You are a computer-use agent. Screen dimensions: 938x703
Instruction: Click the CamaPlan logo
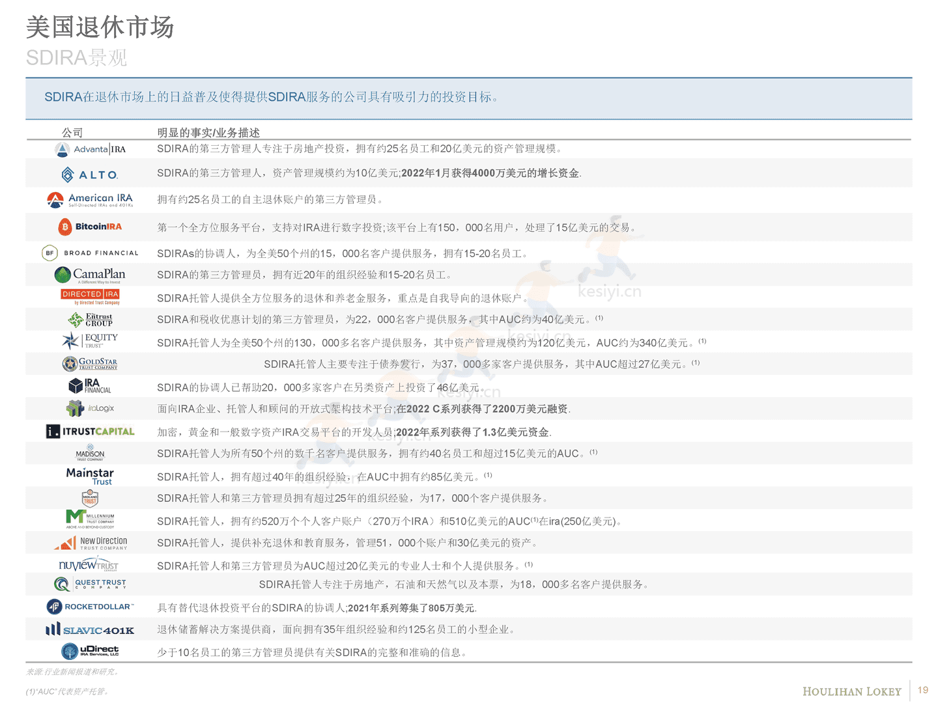click(x=90, y=275)
